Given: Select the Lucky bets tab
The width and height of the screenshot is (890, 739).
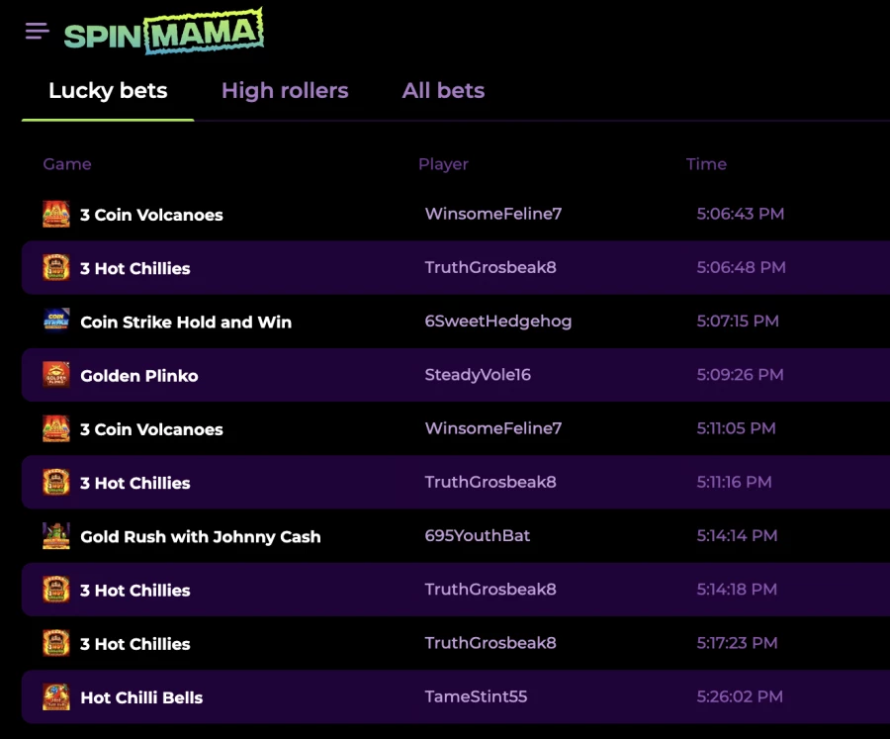Looking at the screenshot, I should (108, 91).
